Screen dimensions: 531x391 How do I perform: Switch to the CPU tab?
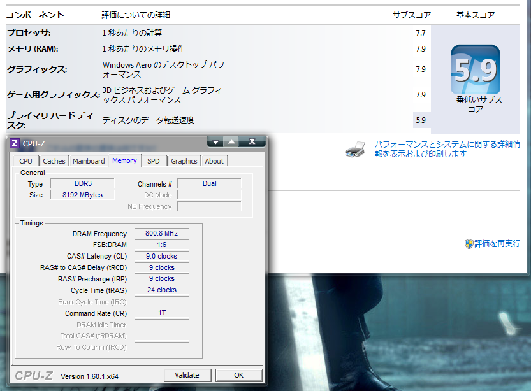tap(25, 161)
